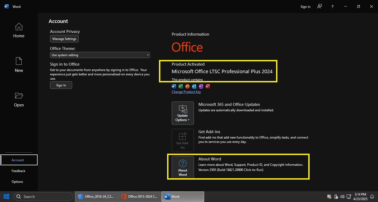
Task: Open the task manager tray icon
Action: point(329,197)
